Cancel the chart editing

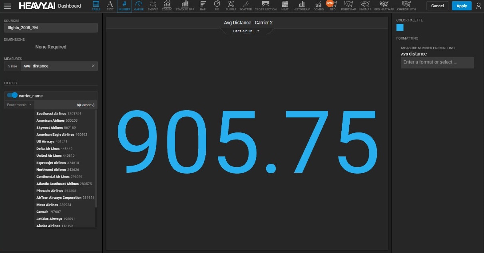tap(437, 6)
